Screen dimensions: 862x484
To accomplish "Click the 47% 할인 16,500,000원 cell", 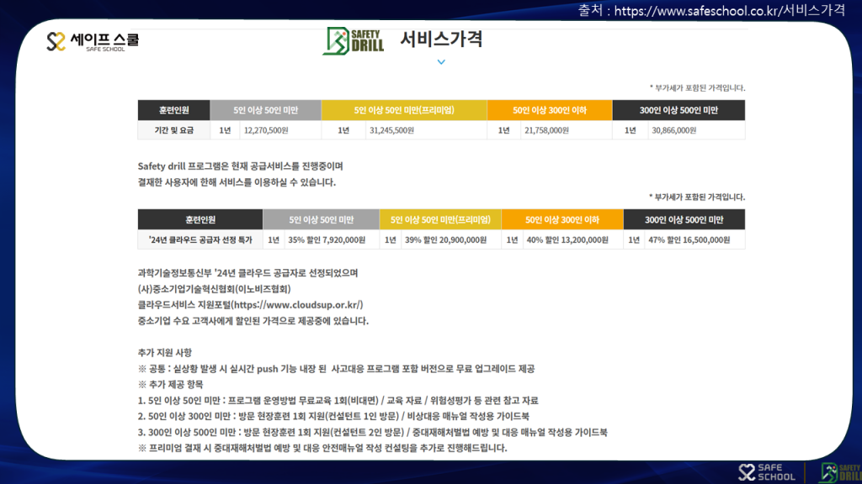I will [x=694, y=239].
